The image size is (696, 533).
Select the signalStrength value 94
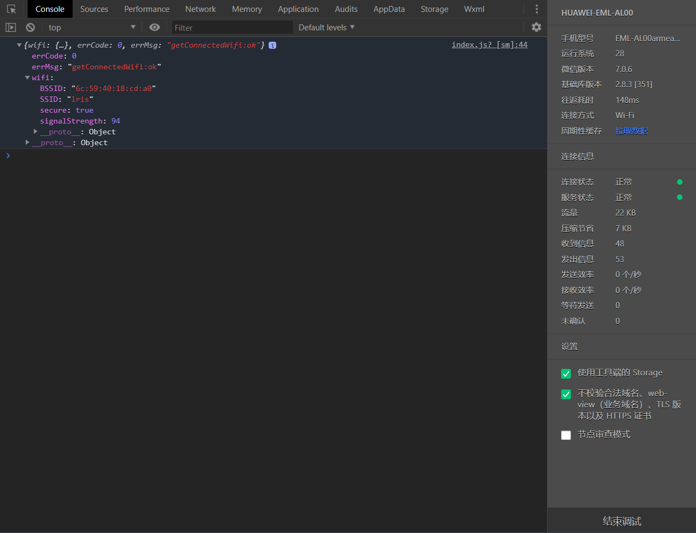pos(116,121)
